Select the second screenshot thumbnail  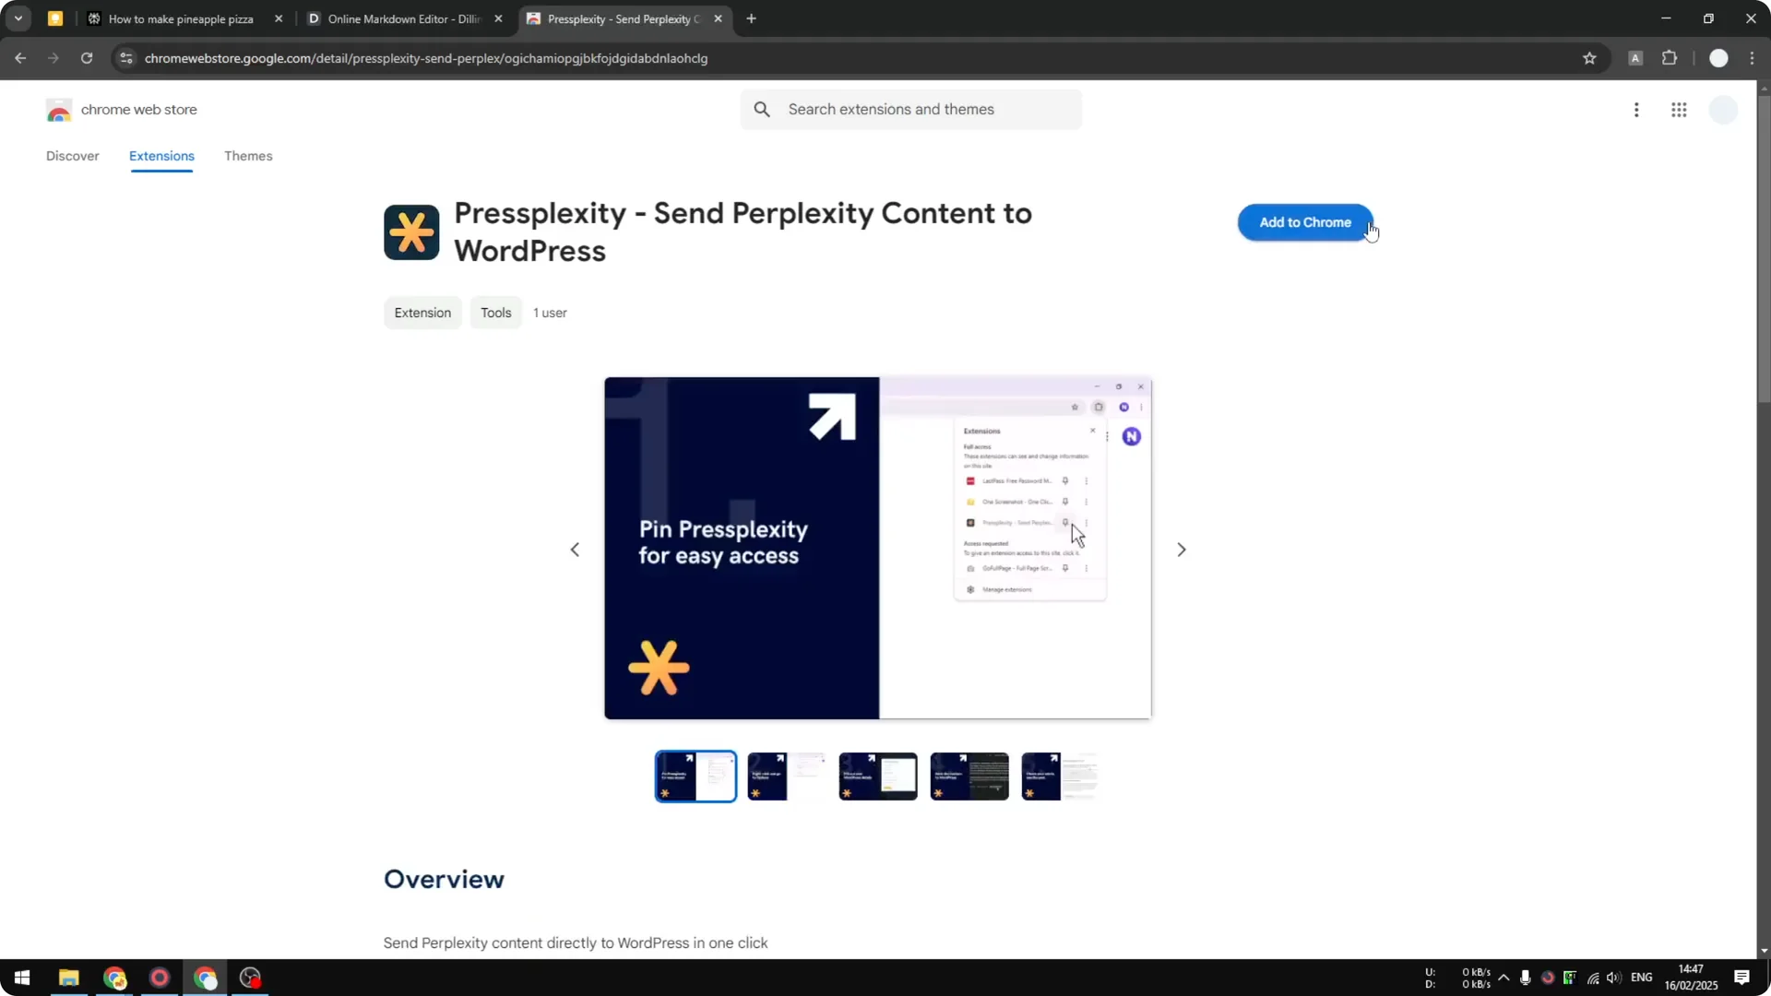coord(786,776)
